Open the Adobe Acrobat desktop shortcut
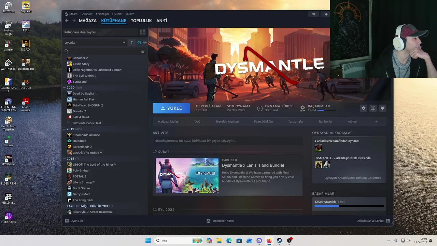Screen dimensions: 437x246 (26, 105)
